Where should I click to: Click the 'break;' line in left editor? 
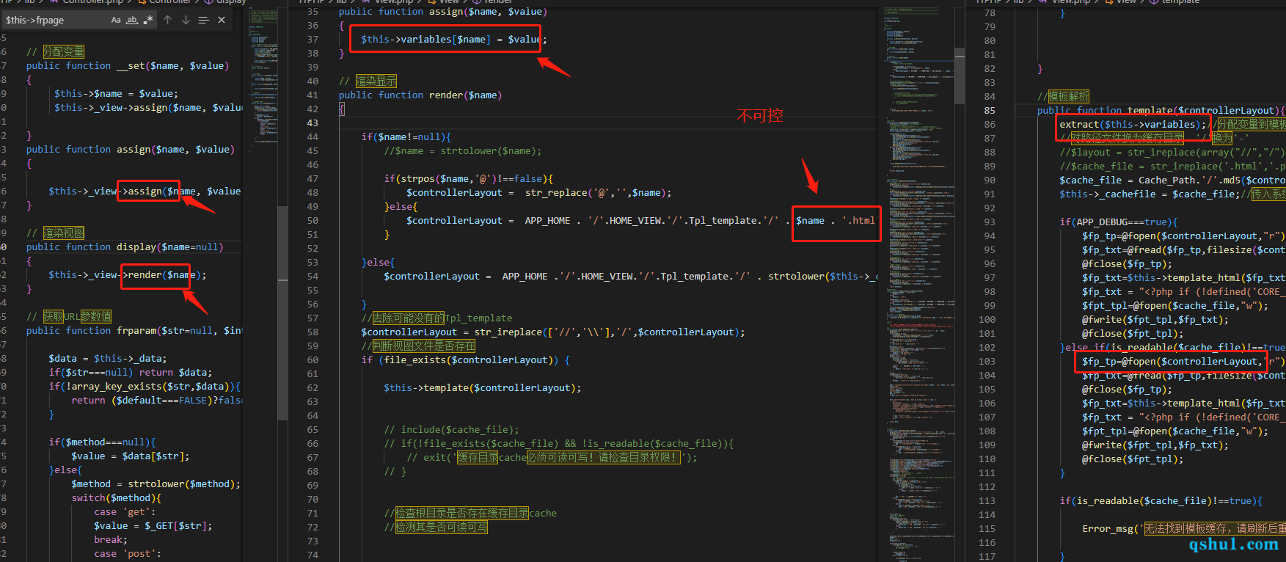[x=111, y=539]
